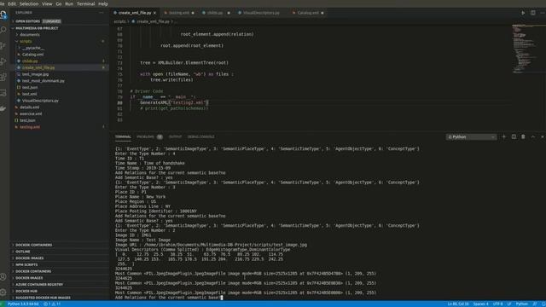Click the scripts breadcrumb in editor

point(119,21)
